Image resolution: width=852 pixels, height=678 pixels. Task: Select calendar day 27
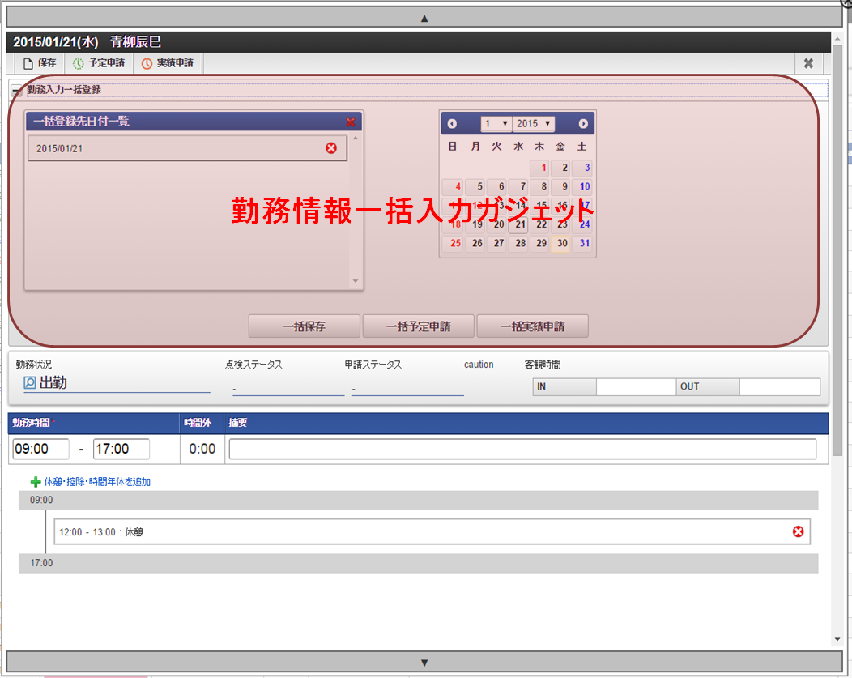click(x=496, y=243)
